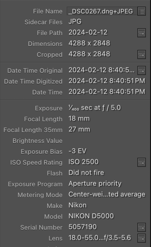
Task: Open batch rename icon beside File Name
Action: pyautogui.click(x=142, y=11)
